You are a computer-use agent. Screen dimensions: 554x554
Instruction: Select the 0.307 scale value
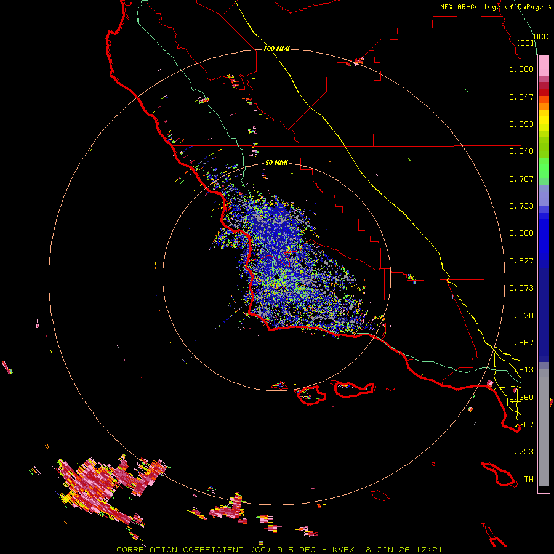click(521, 425)
